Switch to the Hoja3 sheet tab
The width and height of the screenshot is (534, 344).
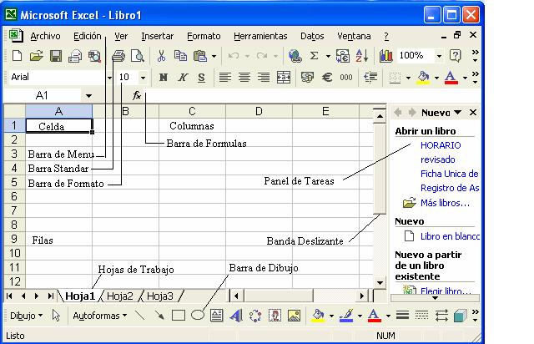coord(160,296)
